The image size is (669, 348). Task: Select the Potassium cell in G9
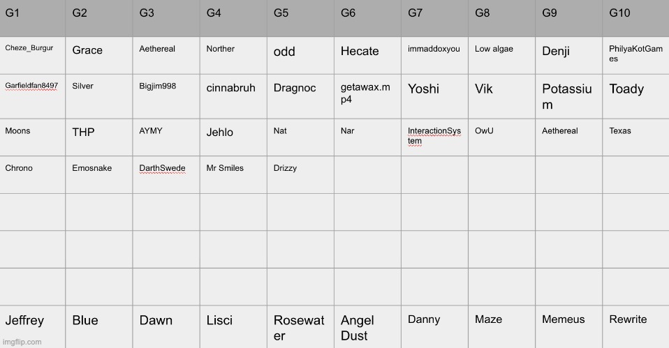[x=568, y=96]
